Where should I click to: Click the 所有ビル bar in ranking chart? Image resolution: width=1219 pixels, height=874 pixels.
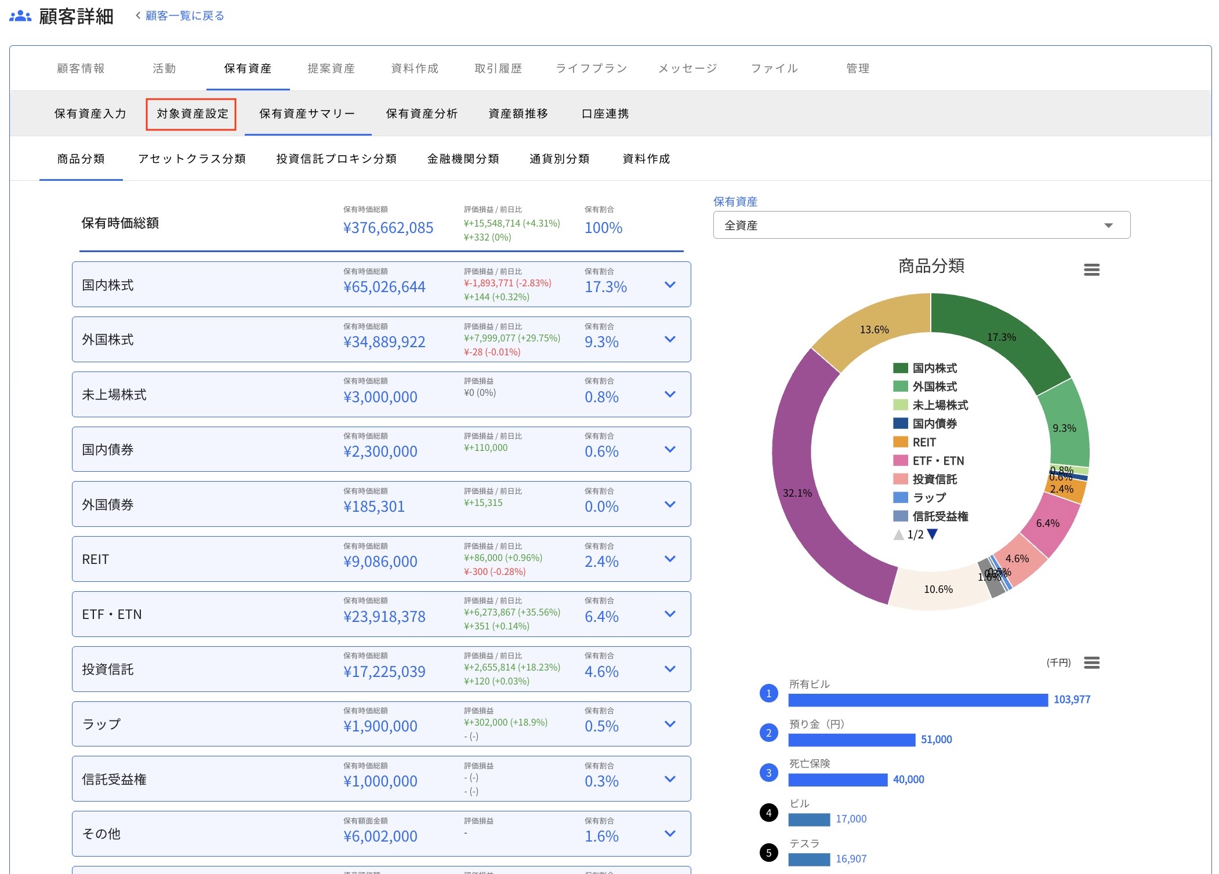[x=917, y=700]
